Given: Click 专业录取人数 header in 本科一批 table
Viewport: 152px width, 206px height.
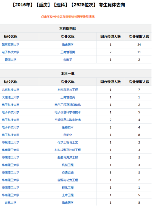Looking at the screenshot, I should [139, 82].
